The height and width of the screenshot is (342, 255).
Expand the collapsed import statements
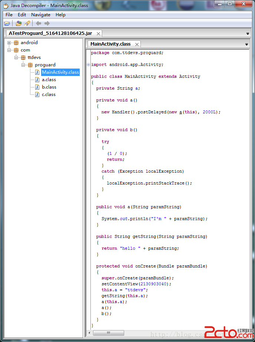coord(88,65)
